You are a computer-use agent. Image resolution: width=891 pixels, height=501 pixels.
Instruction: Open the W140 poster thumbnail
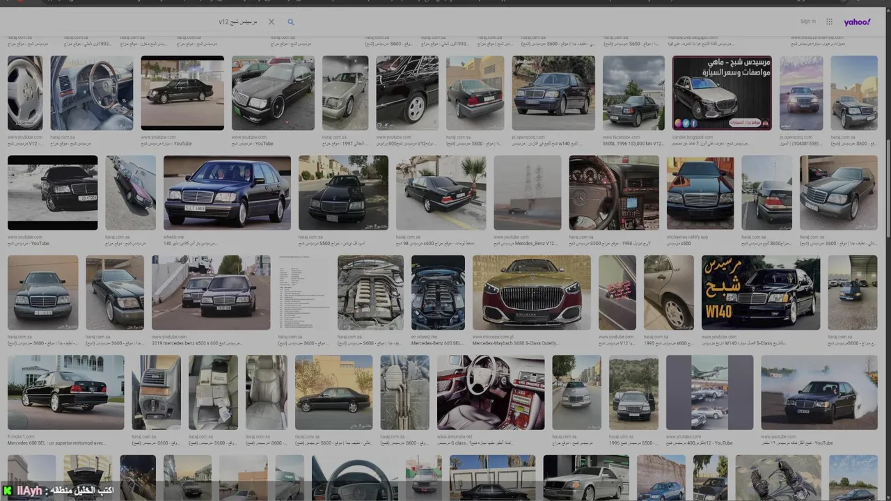click(x=761, y=292)
